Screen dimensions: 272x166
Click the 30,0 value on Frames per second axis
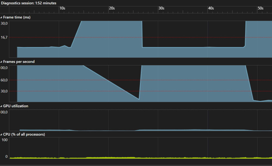point(4,91)
